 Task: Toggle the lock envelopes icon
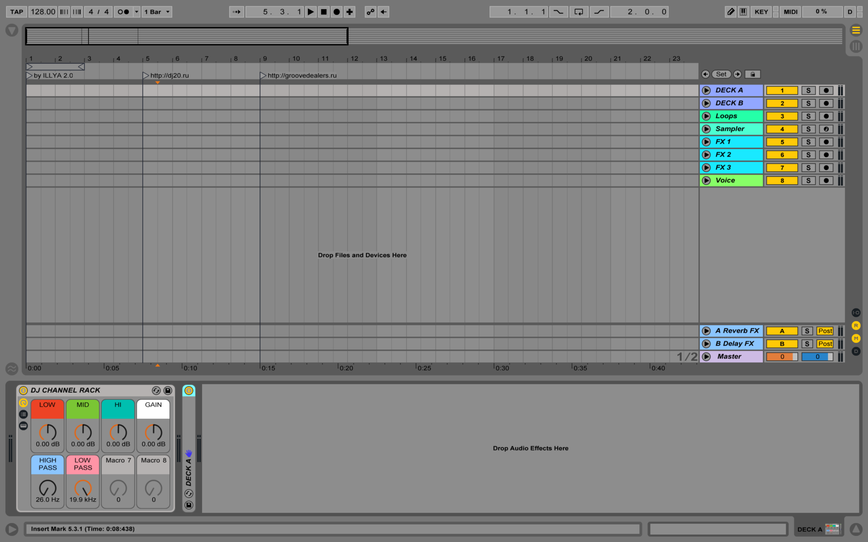click(x=753, y=74)
